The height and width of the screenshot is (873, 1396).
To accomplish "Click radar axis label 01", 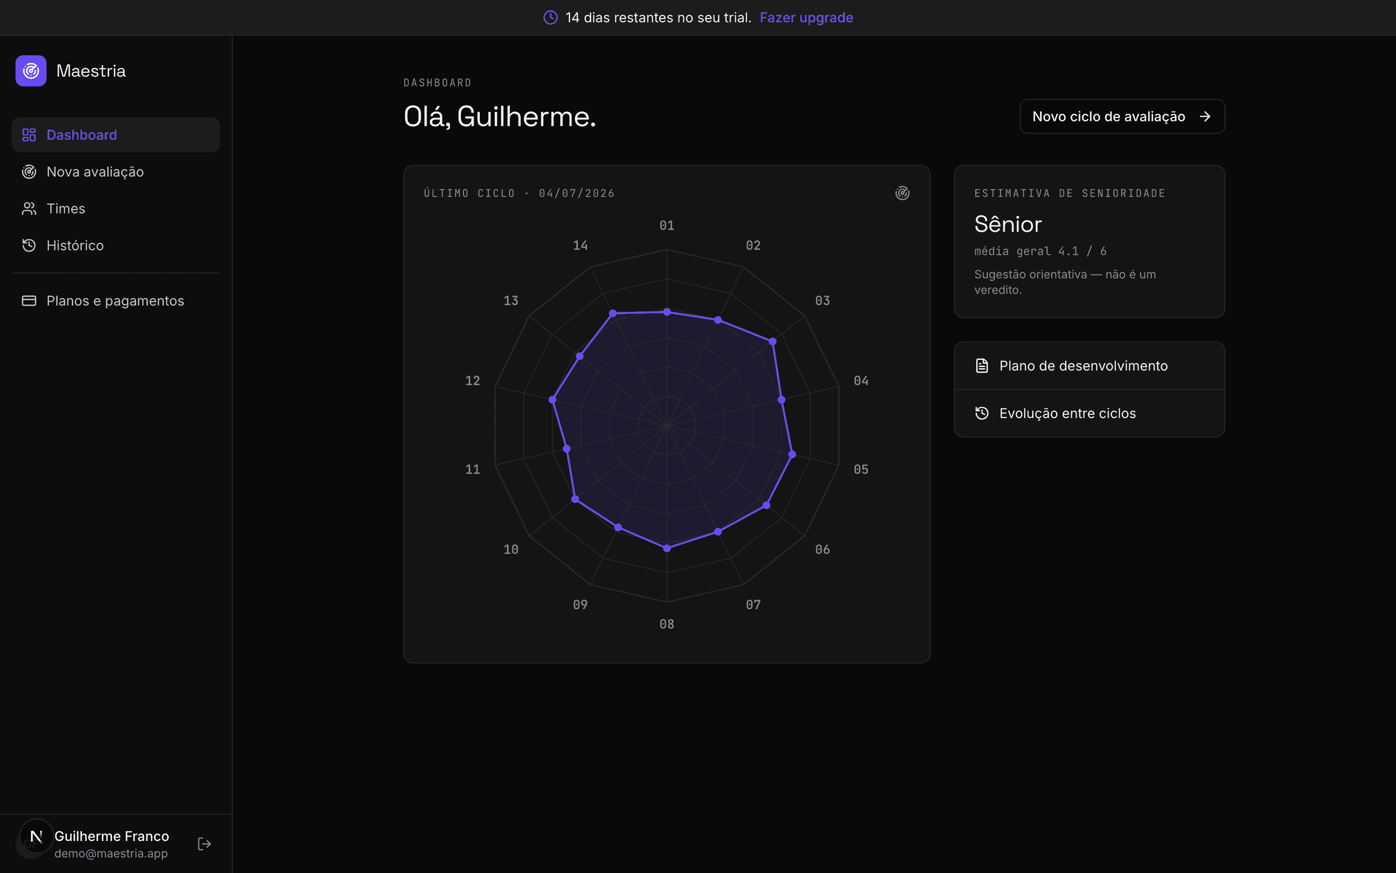I will [667, 225].
